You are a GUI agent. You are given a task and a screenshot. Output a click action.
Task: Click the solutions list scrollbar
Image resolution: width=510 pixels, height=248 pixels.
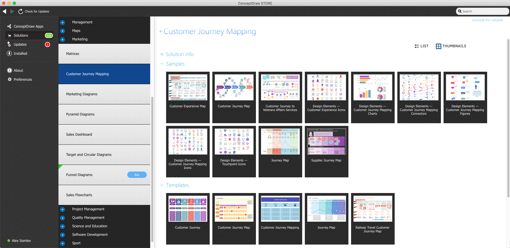pyautogui.click(x=152, y=169)
